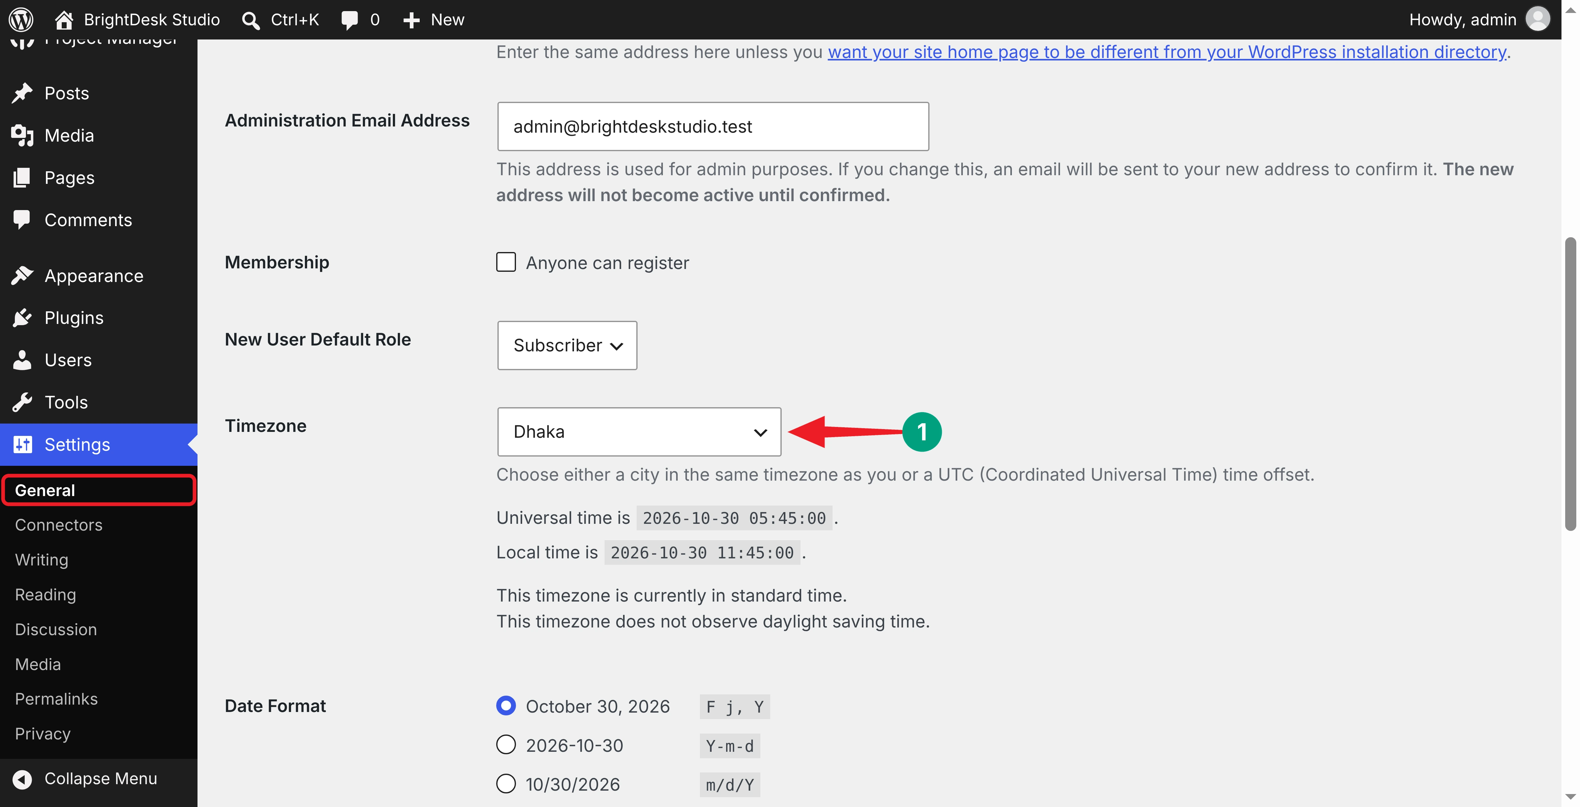Click the Collapse Menu arrow icon
Viewport: 1580px width, 807px height.
(x=22, y=779)
